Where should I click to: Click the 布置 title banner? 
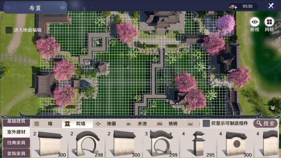35,8
